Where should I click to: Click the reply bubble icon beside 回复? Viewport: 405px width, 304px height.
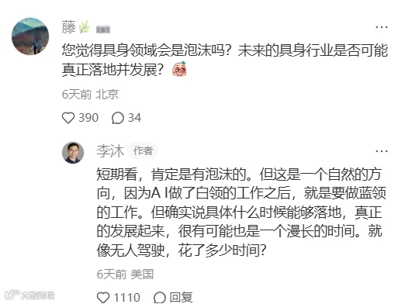(160, 298)
